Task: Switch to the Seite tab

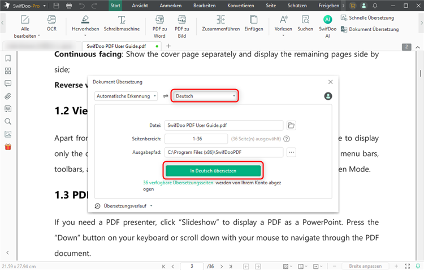Action: 271,6
